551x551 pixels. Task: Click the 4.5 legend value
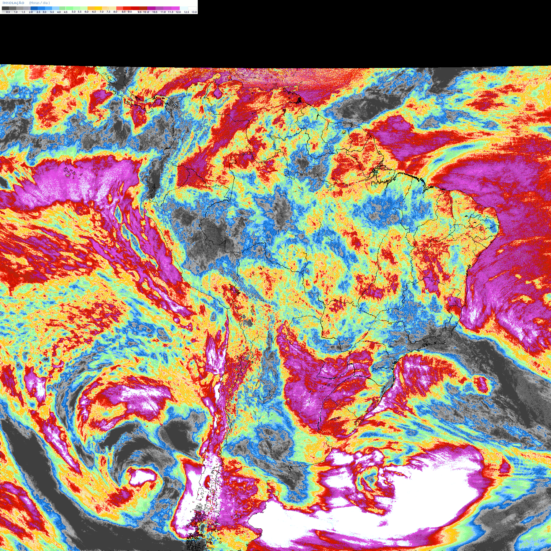66,12
